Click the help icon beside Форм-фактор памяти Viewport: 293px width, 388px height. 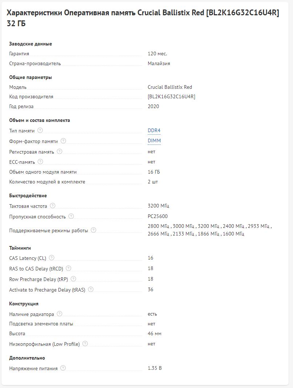tap(63, 140)
